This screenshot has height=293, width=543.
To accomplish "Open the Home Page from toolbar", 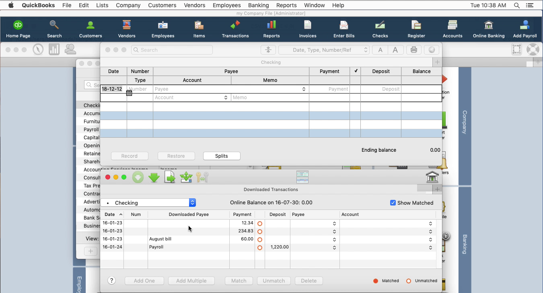I will click(x=18, y=29).
